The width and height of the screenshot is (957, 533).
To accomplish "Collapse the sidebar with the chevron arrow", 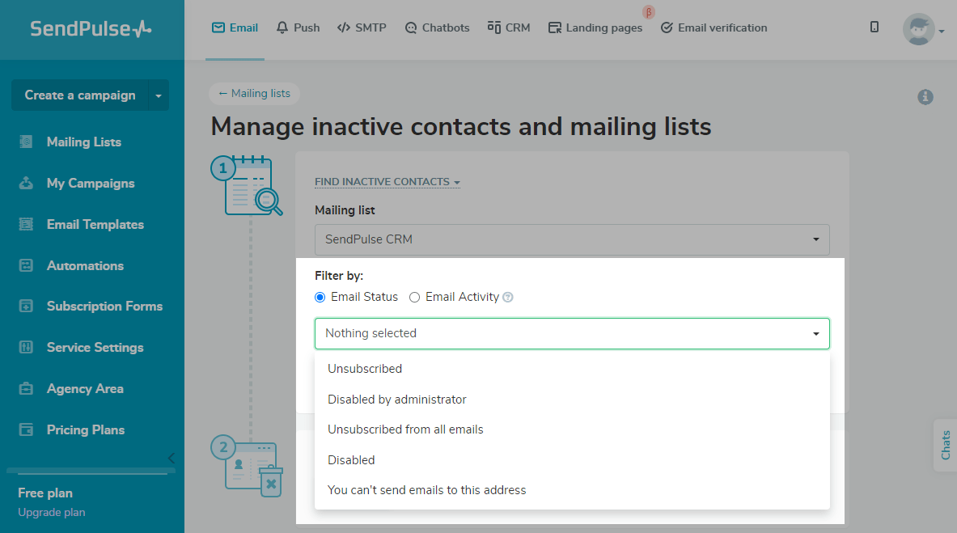I will click(x=171, y=458).
